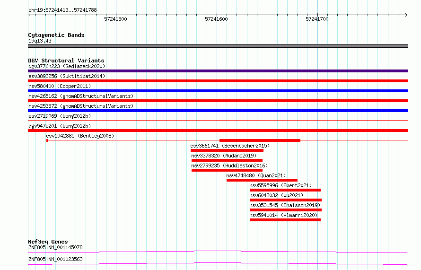Screen dimensions: 421x270
Task: Click magenta line of ZNF805|NM_001145078 transcript
Action: pos(218,252)
